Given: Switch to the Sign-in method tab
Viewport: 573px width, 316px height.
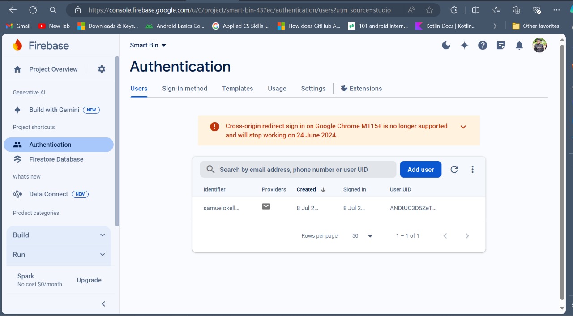Looking at the screenshot, I should (184, 89).
